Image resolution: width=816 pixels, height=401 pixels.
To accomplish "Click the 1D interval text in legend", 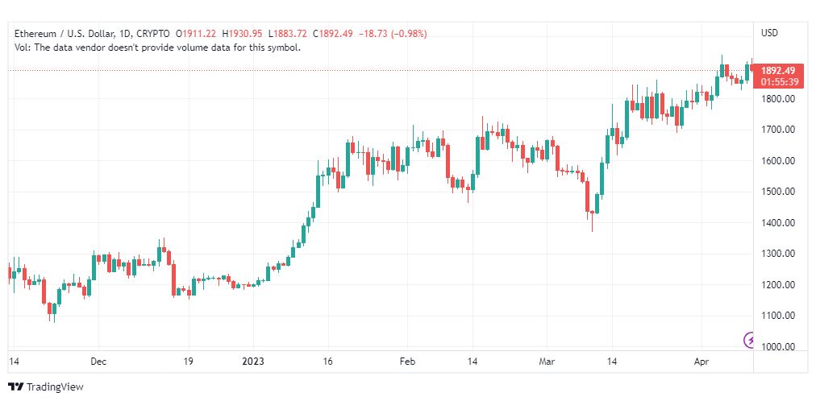I will point(123,33).
